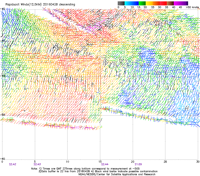Click the longitude '10' axis label

(67, 162)
